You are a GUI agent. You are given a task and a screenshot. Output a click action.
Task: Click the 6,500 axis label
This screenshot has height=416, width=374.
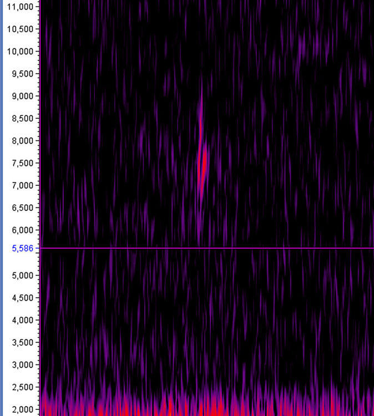(x=23, y=207)
